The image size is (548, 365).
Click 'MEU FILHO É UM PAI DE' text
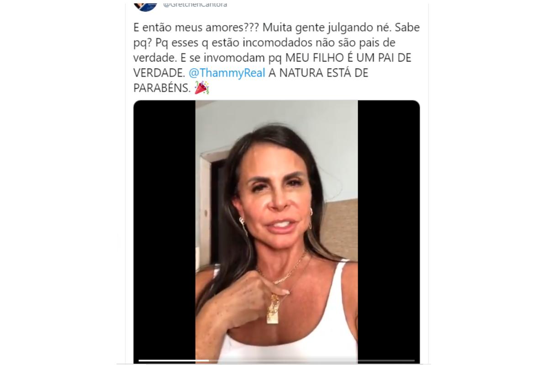(x=349, y=58)
